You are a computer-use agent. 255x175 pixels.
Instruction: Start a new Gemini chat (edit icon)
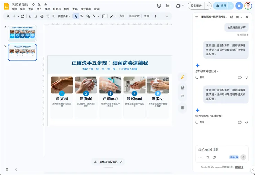pyautogui.click(x=232, y=17)
